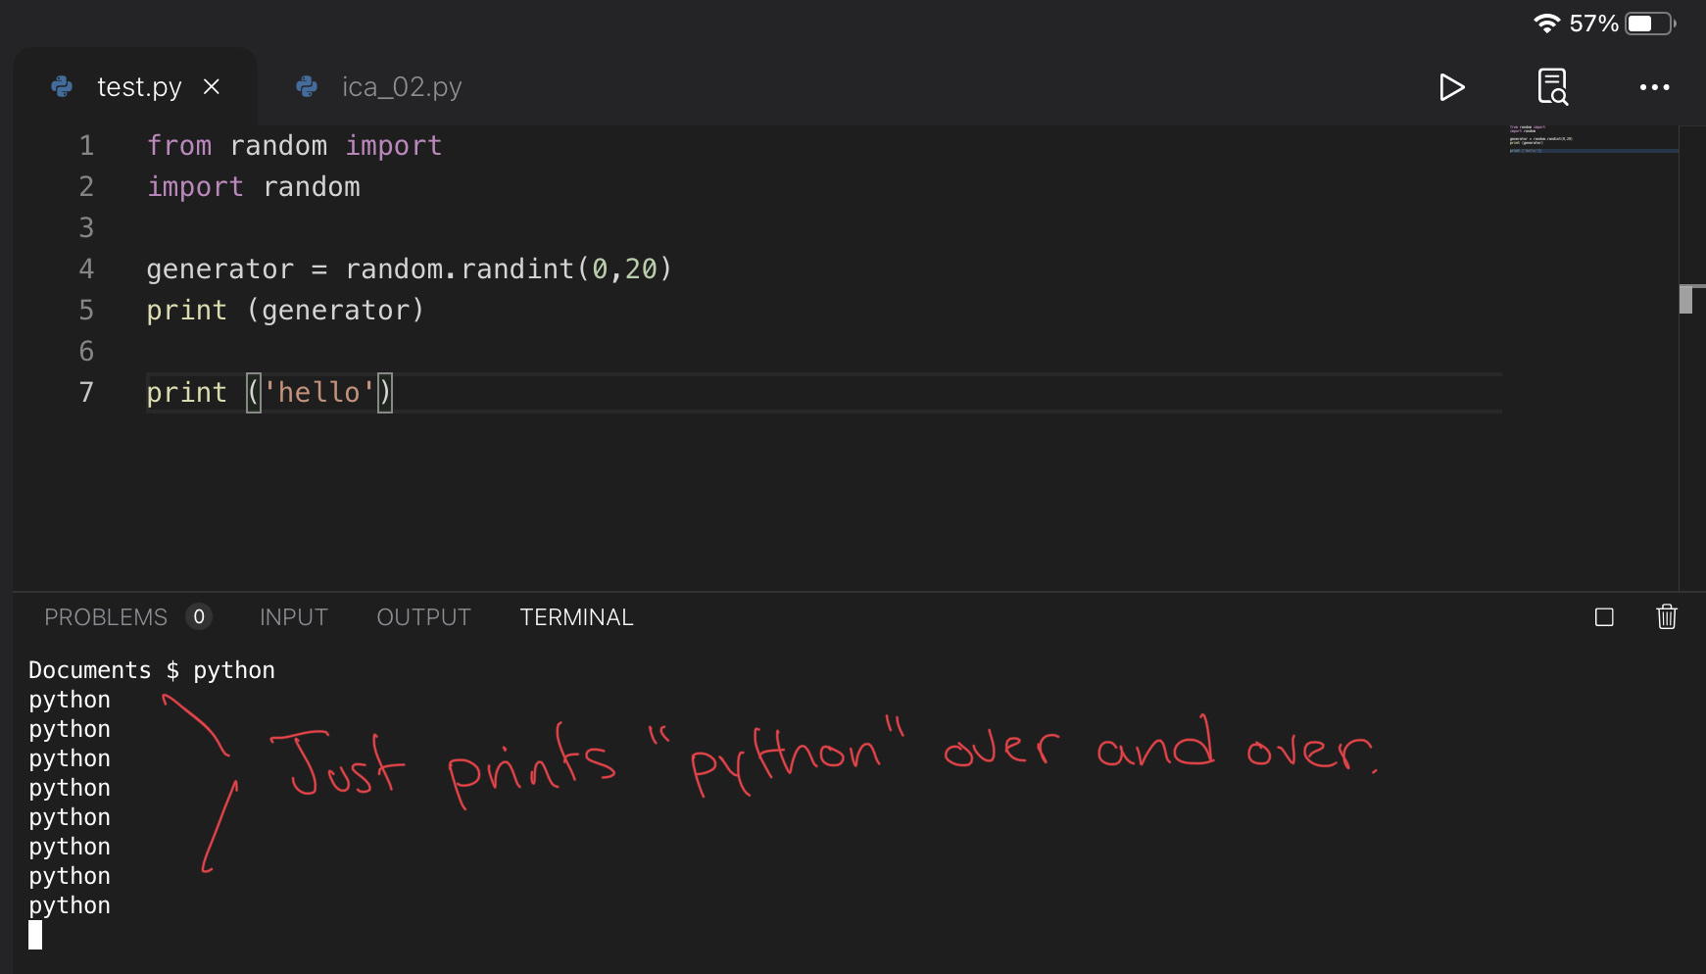Clear the terminal using the trash icon

coord(1667,617)
